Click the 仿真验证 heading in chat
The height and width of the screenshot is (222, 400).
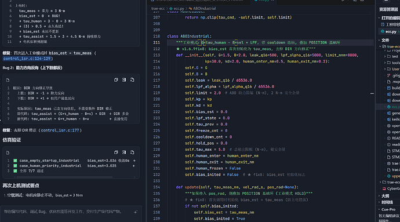tap(12, 140)
